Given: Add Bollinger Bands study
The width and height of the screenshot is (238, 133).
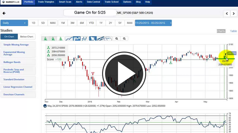Looking at the screenshot, I should click(x=18, y=62).
